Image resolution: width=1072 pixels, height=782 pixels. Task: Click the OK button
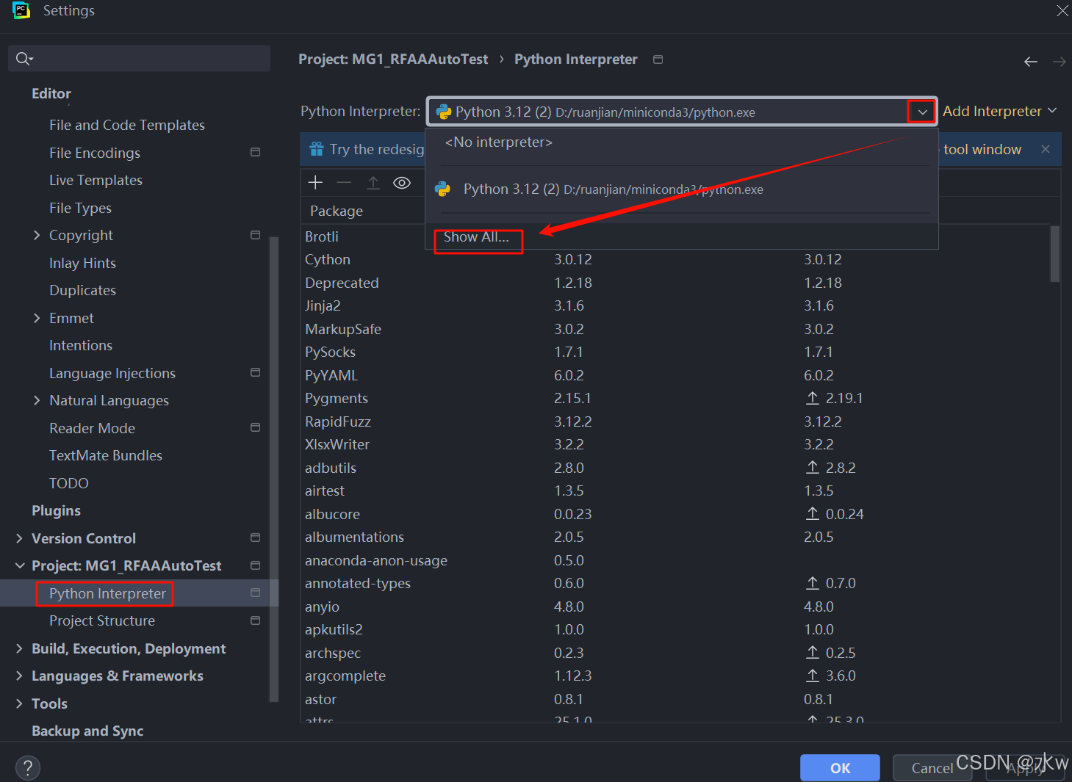coord(840,768)
